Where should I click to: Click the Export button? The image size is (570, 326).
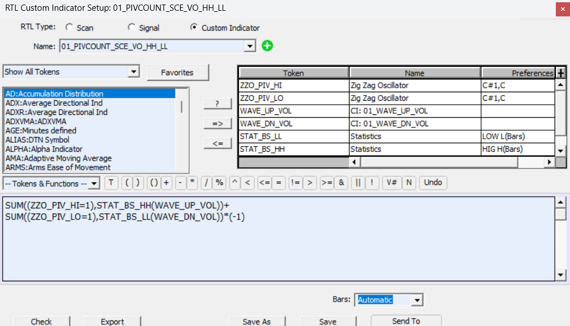tap(112, 321)
